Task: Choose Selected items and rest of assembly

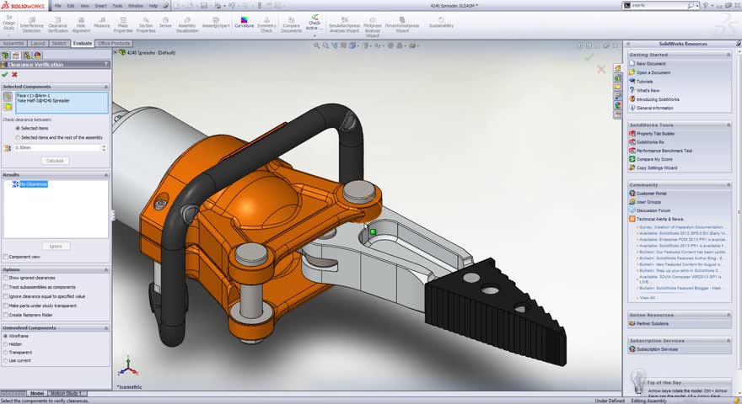Action: coord(19,136)
